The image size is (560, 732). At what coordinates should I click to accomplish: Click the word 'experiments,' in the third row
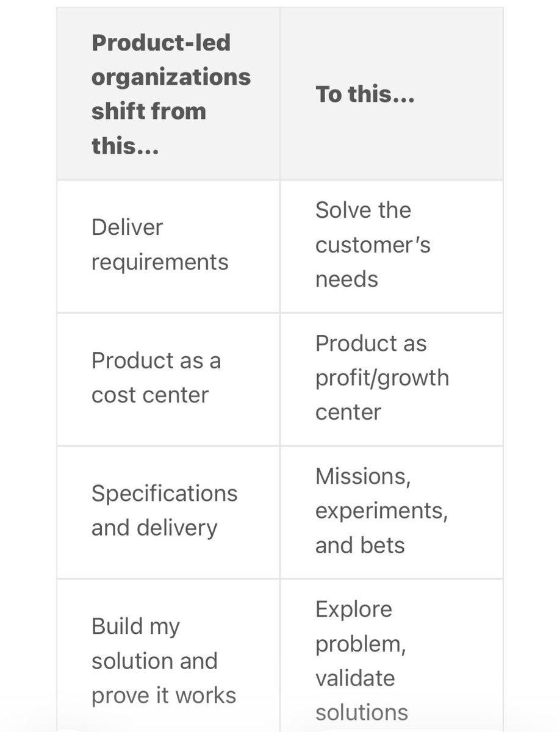[x=382, y=511]
